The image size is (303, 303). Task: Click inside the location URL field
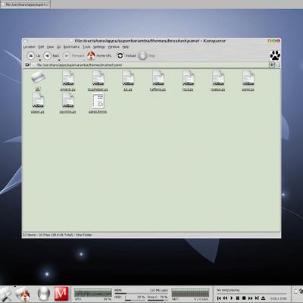pyautogui.click(x=150, y=65)
